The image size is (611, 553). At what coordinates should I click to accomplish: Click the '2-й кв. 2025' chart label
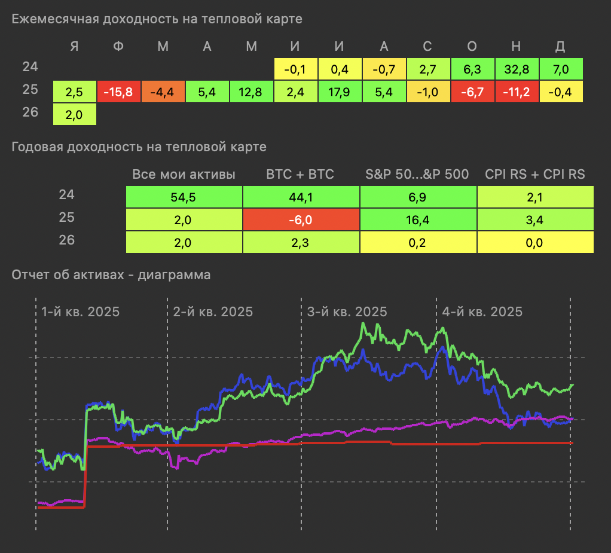213,311
